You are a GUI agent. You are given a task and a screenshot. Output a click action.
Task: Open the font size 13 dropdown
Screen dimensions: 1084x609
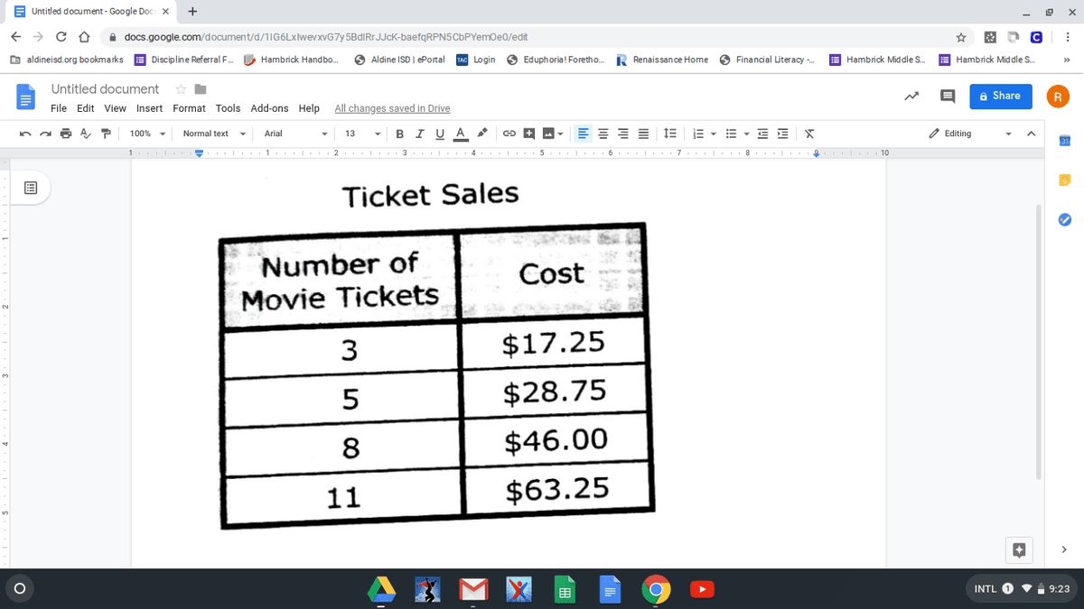(x=362, y=134)
